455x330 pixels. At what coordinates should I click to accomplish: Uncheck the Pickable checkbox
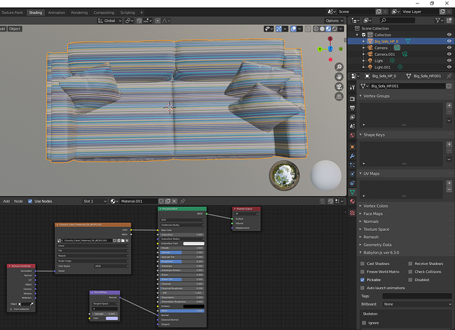pos(363,280)
